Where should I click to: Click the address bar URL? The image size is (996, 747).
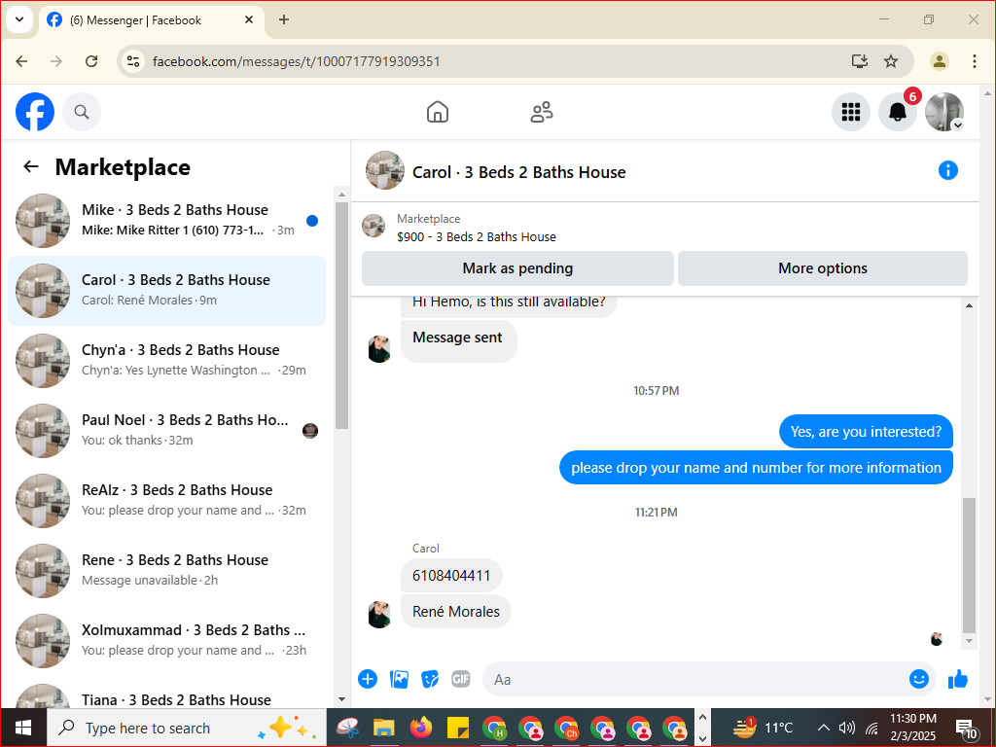[296, 61]
